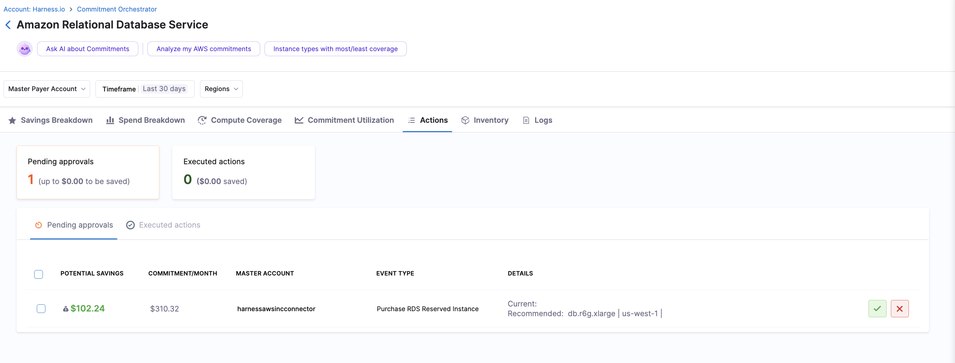This screenshot has width=955, height=363.
Task: Click the bar chart Spend Breakdown icon
Action: click(110, 120)
